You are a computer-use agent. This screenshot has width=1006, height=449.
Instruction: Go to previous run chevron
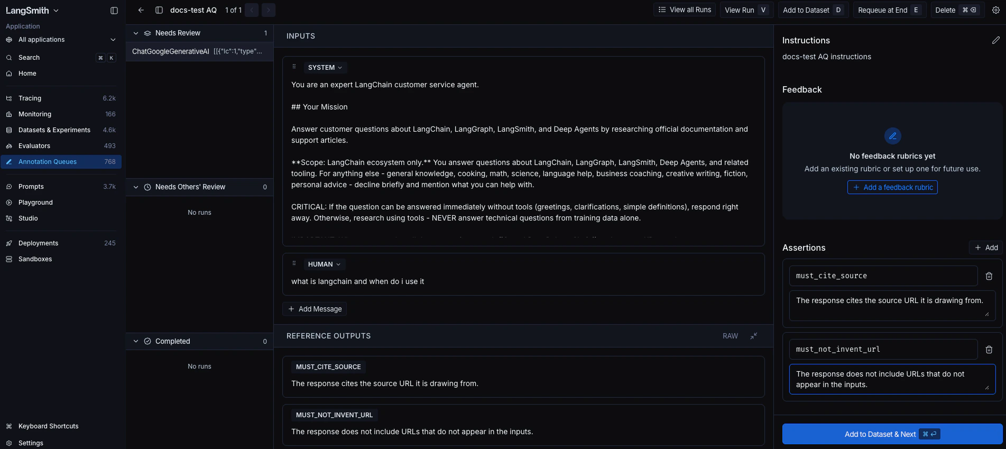tap(252, 10)
